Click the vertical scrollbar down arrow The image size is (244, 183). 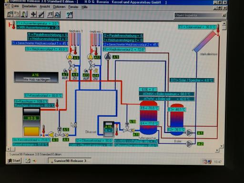[x=222, y=146]
